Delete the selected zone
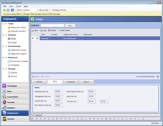The height and width of the screenshot is (126, 163). click(x=52, y=30)
